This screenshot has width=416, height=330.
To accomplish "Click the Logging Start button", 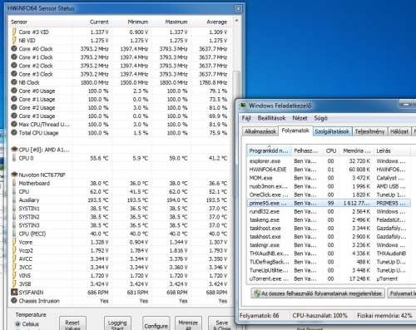I will [117, 323].
